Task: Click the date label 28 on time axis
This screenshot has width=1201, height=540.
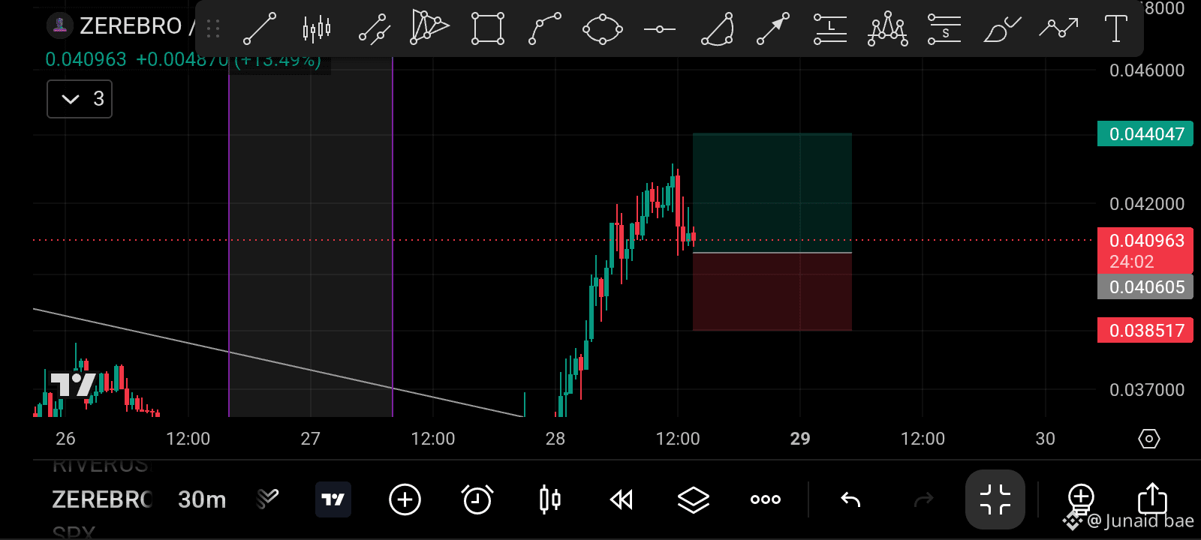Action: pos(555,439)
